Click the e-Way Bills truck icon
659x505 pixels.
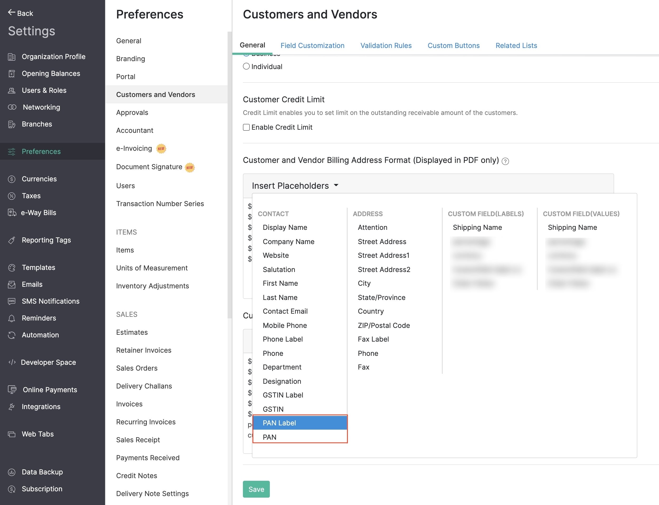click(12, 213)
